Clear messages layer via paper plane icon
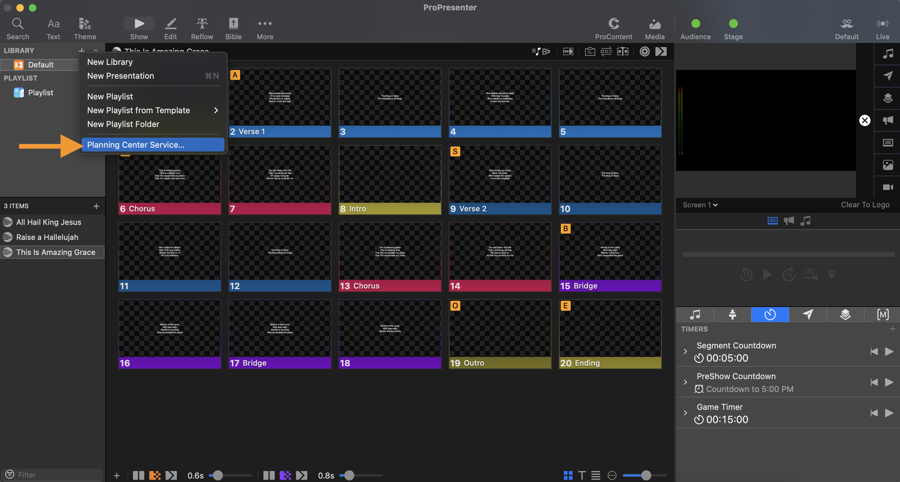900x482 pixels. tap(888, 76)
